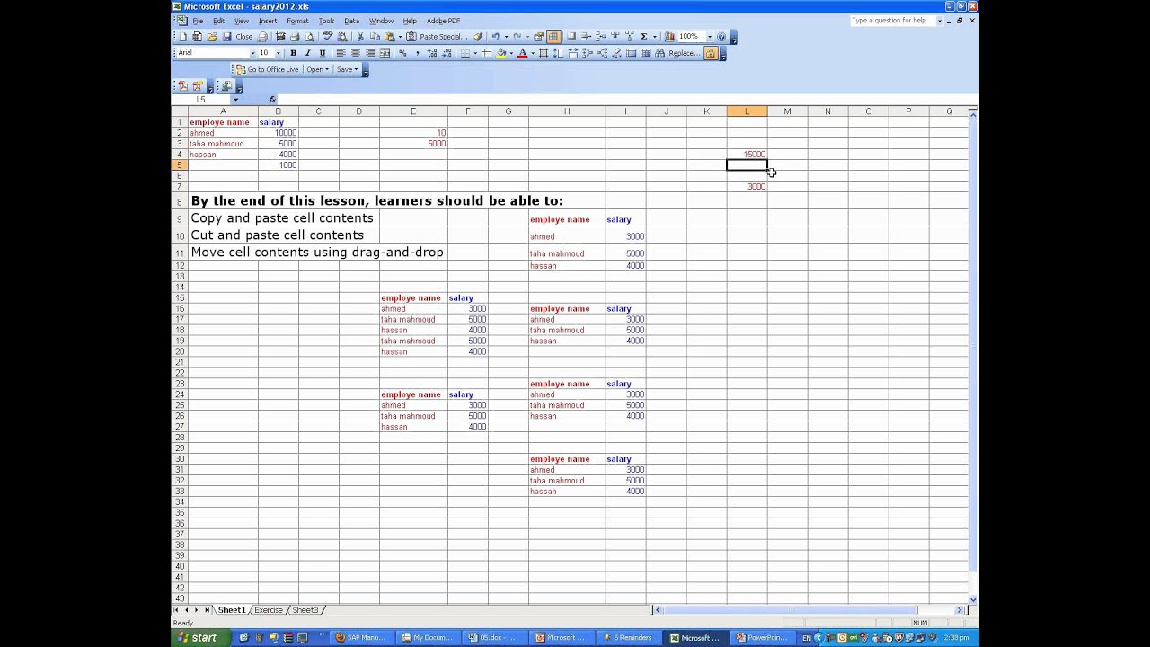Click the Convert to Adobe PDF icon
This screenshot has width=1150, height=647.
click(x=182, y=86)
